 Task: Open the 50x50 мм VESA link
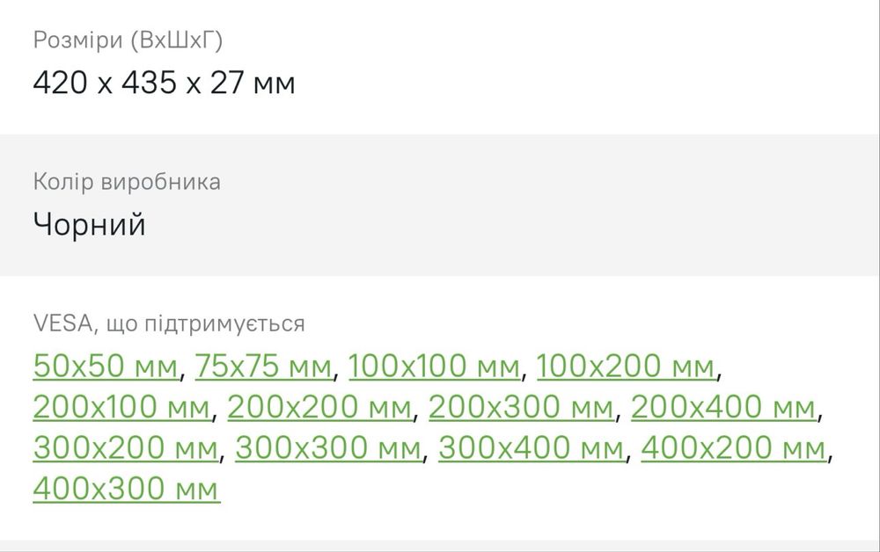[x=106, y=366]
